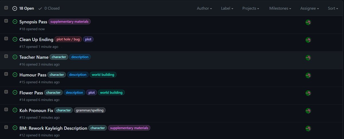Open the Projects filter dropdown
Viewport: 344px width, 139px height.
[x=251, y=9]
